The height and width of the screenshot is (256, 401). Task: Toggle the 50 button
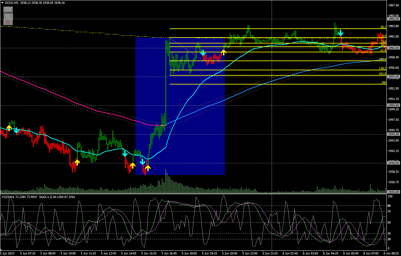8,16
